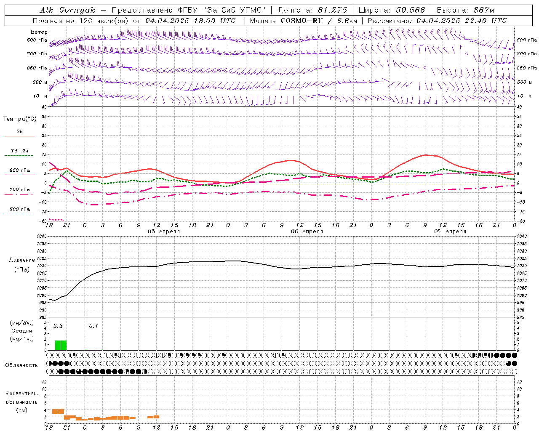Click the '07 апреля' date label
The image size is (539, 431).
[x=450, y=231]
